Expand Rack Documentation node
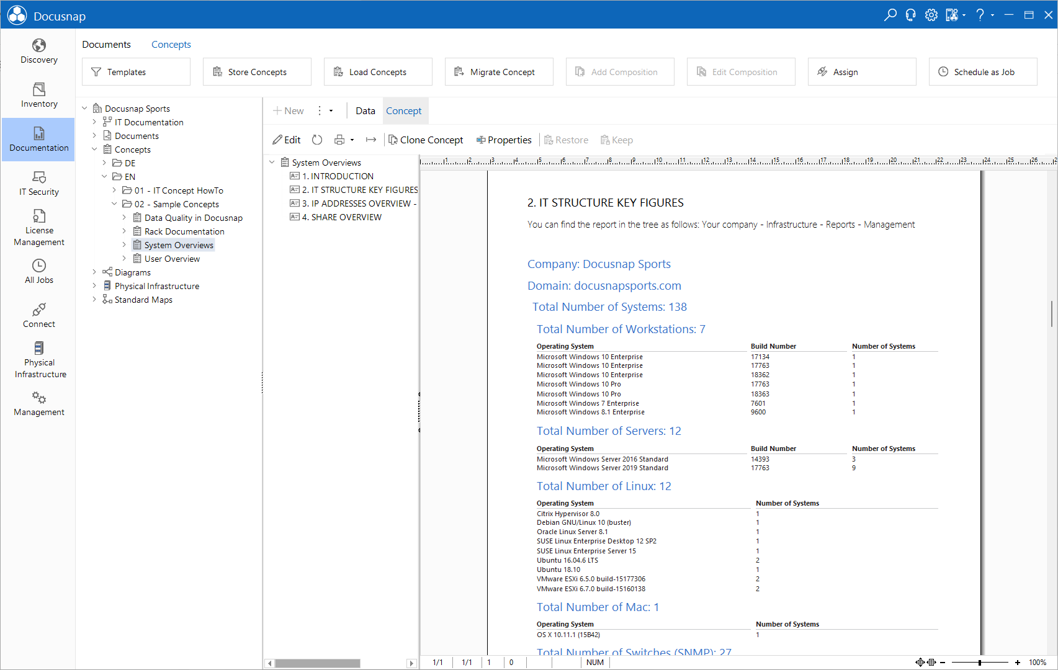The height and width of the screenshot is (670, 1058). [x=124, y=231]
